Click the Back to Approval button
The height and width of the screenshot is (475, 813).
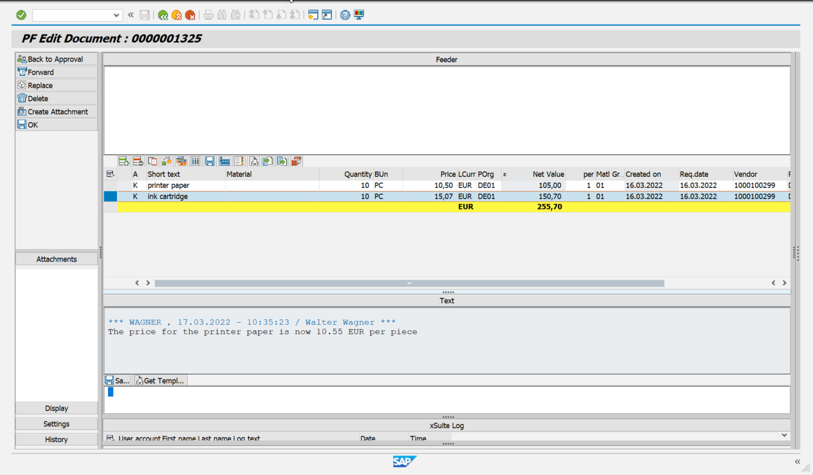point(55,59)
